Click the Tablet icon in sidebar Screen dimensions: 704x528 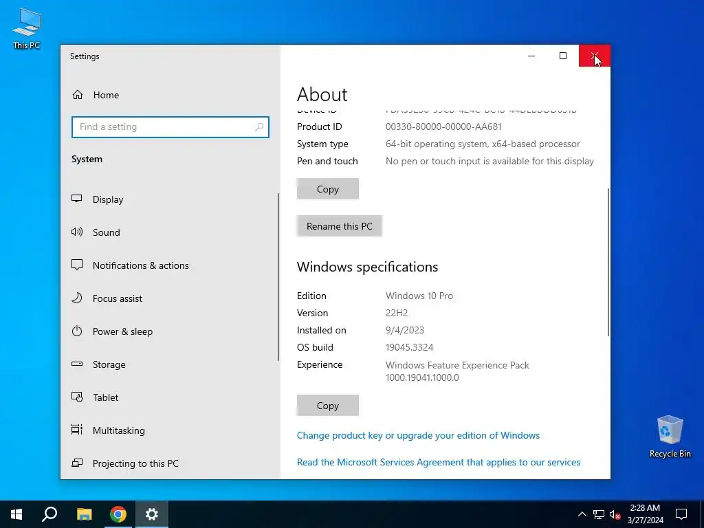point(77,397)
